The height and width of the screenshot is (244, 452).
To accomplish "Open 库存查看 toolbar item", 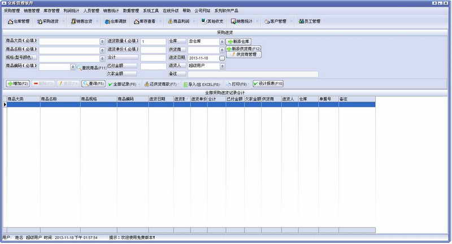I will pyautogui.click(x=145, y=21).
